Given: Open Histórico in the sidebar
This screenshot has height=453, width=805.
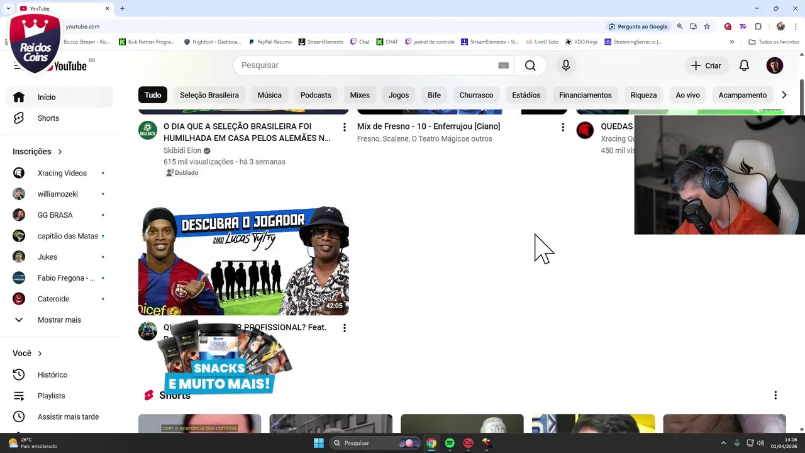Looking at the screenshot, I should [60, 375].
